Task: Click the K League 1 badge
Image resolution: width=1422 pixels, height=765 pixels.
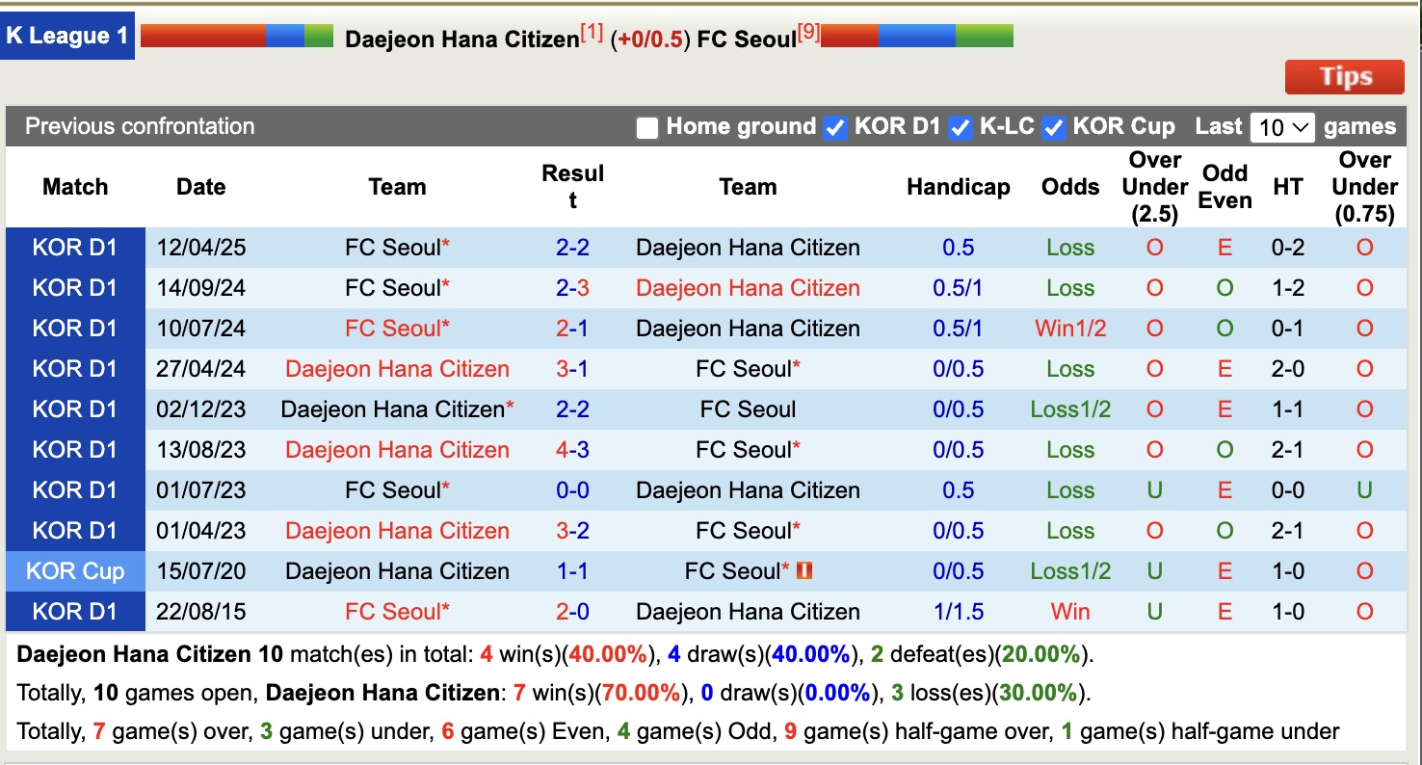Action: click(66, 36)
